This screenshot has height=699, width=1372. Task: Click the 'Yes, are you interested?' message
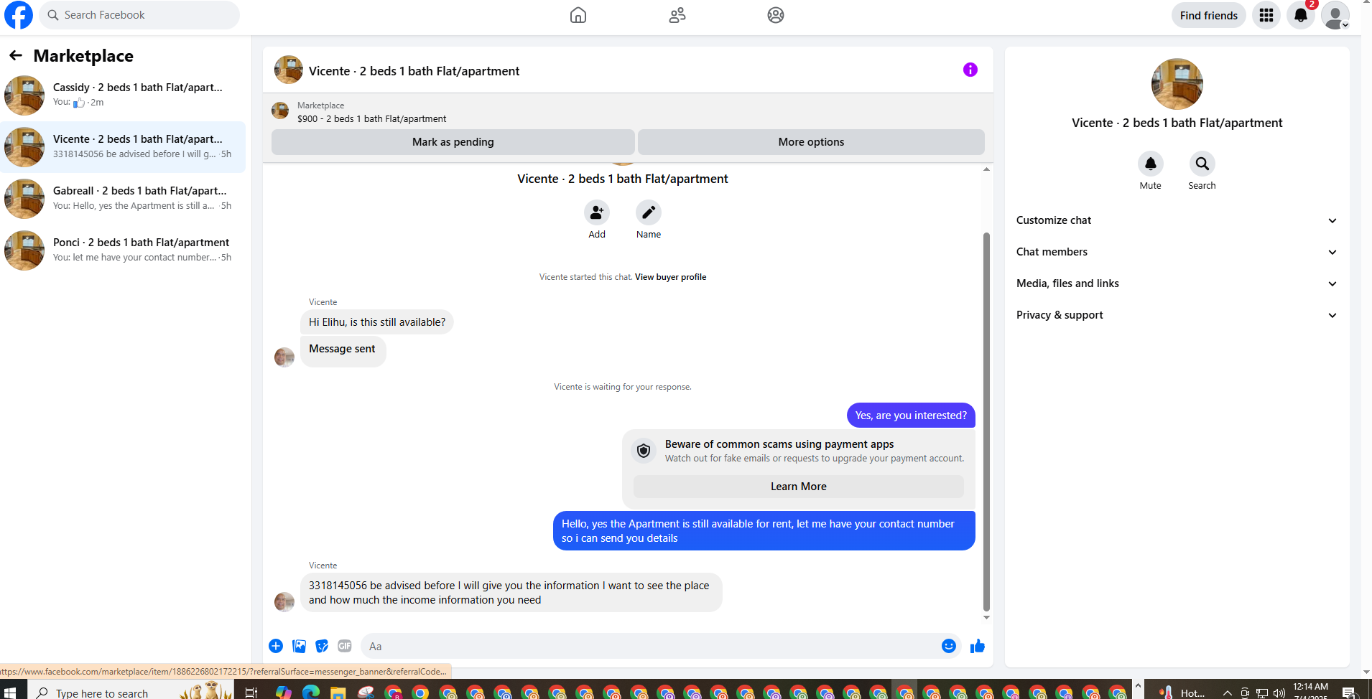[x=911, y=416]
